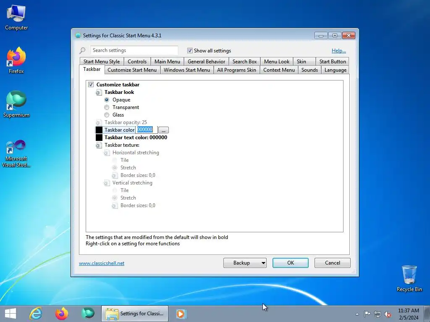Viewport: 430px width, 322px height.
Task: Switch to the Controls tab
Action: click(x=137, y=62)
